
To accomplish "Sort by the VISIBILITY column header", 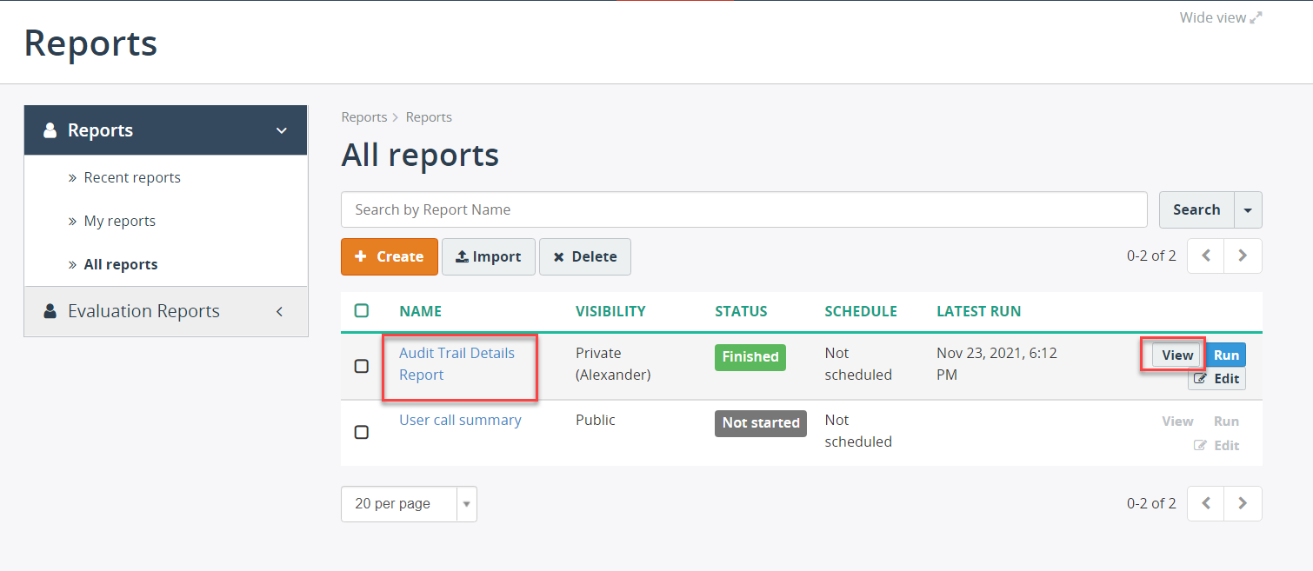I will coord(610,311).
